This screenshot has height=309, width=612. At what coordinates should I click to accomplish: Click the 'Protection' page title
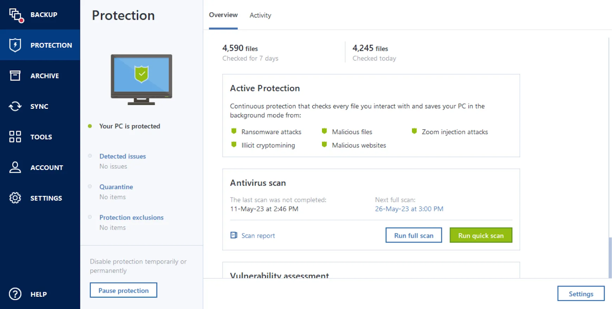pyautogui.click(x=123, y=15)
